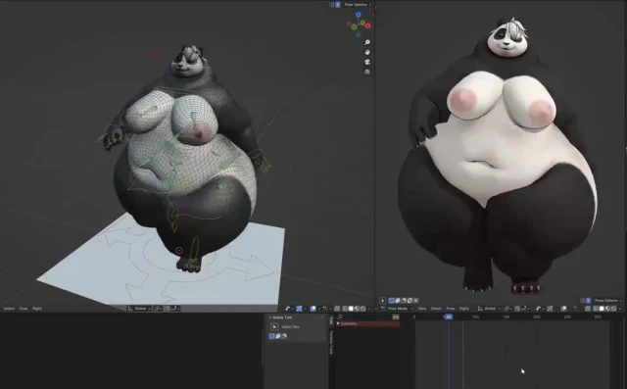
Task: Click frame 100 on the timeline ruler
Action: [475, 317]
